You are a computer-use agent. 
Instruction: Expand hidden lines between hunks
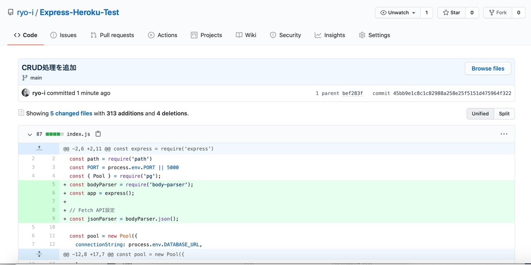coord(39,254)
